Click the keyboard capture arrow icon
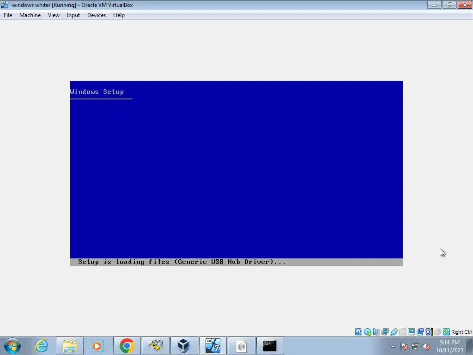This screenshot has width=473, height=355. point(447,332)
